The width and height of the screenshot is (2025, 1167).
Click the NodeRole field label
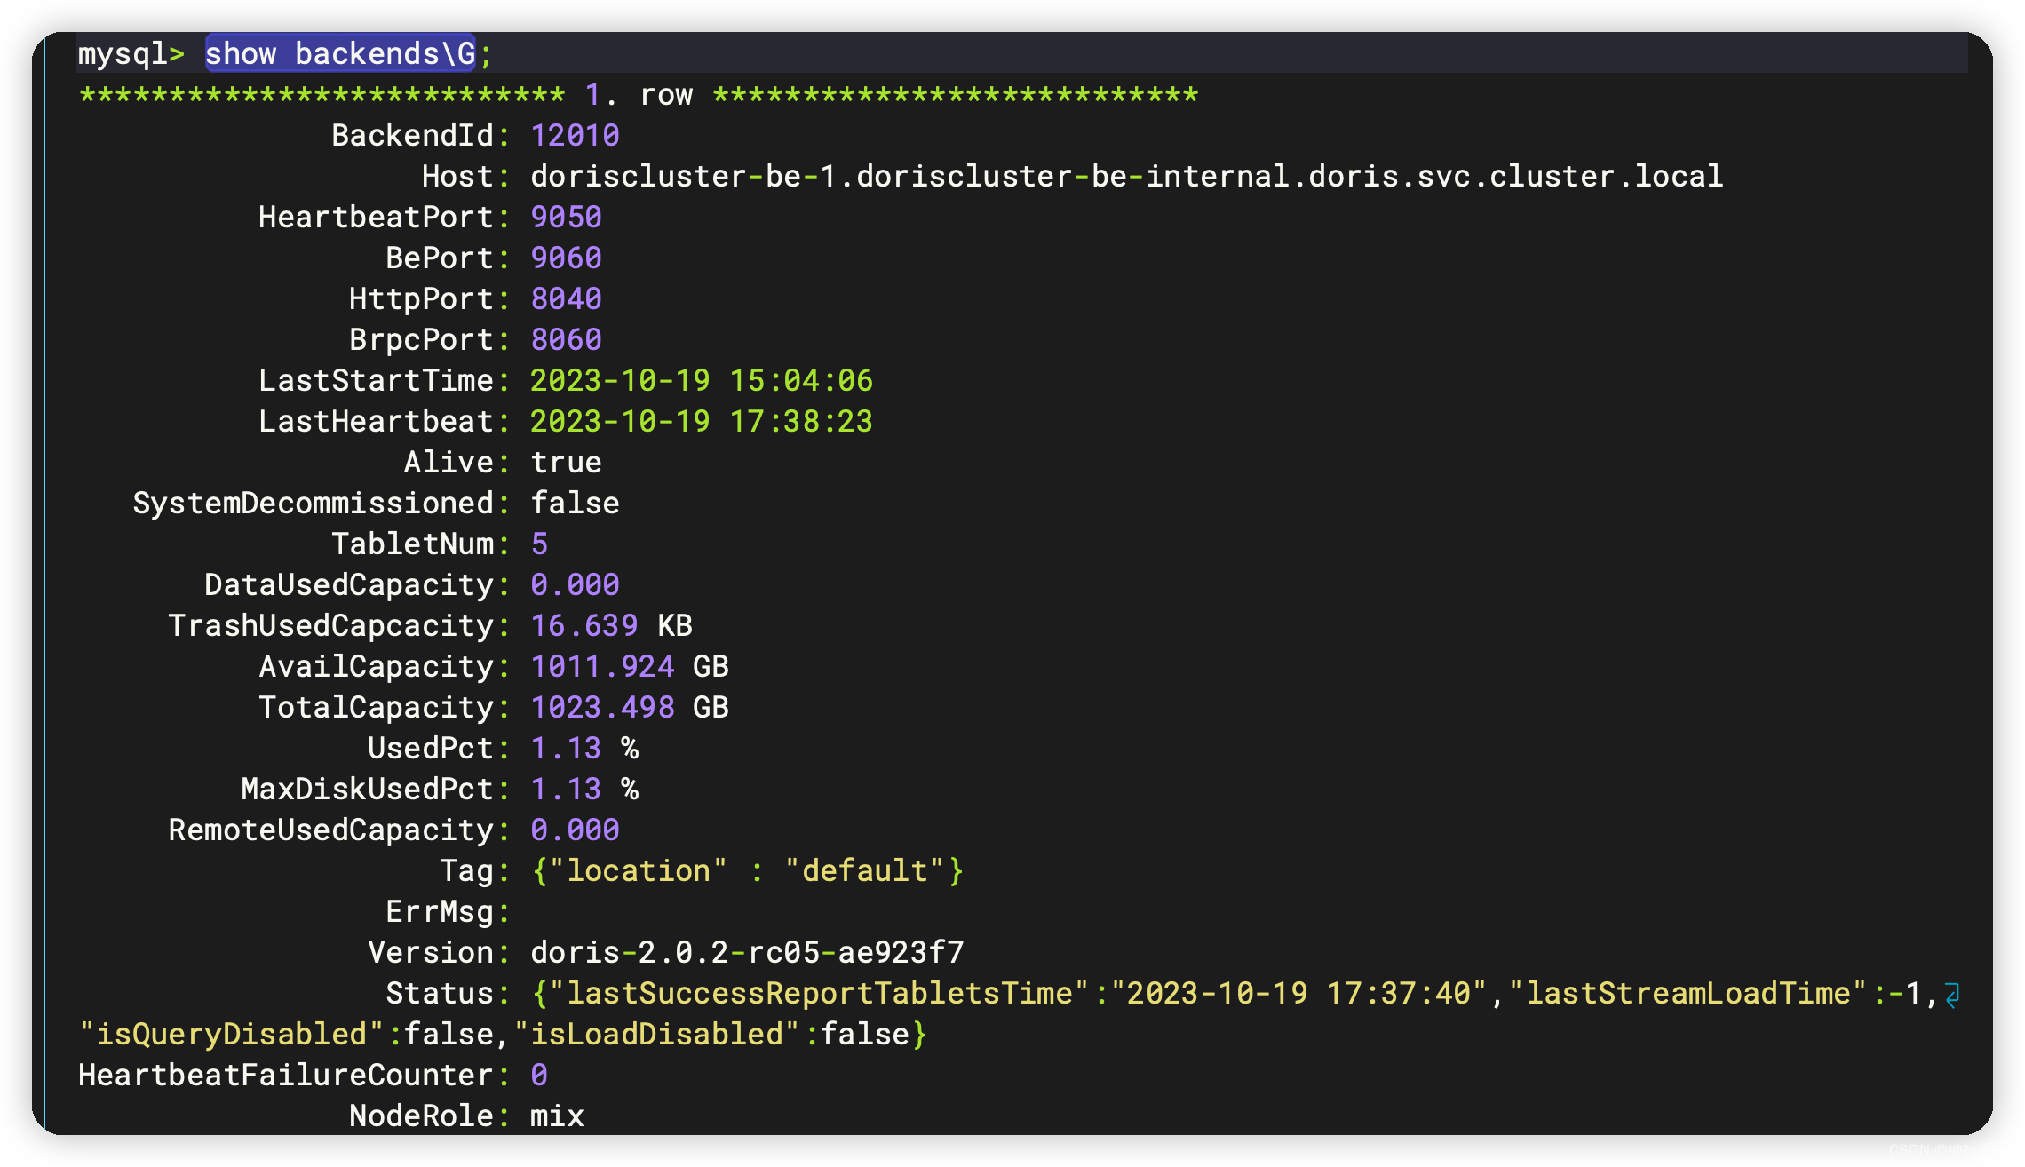pos(430,1116)
